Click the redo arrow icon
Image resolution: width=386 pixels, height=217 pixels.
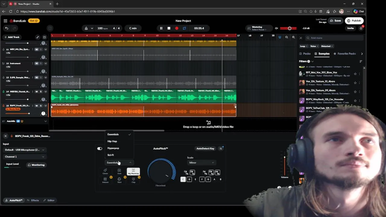click(x=14, y=28)
